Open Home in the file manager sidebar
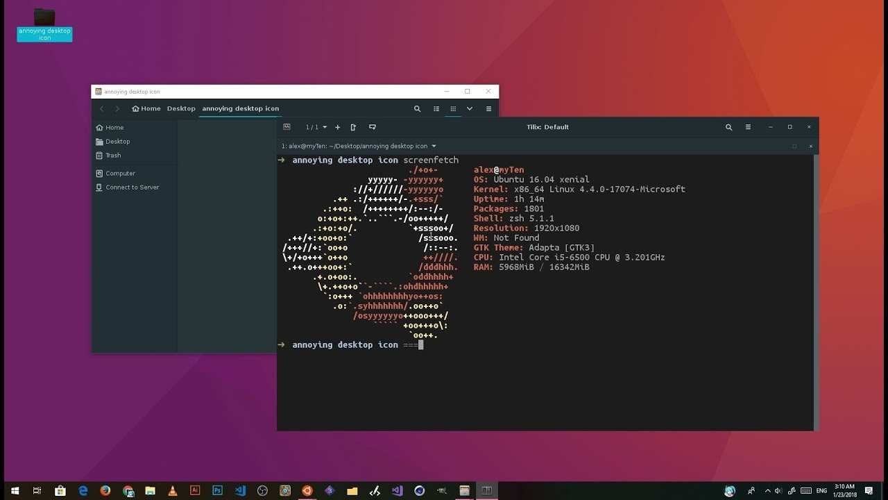The width and height of the screenshot is (888, 500). pos(110,128)
